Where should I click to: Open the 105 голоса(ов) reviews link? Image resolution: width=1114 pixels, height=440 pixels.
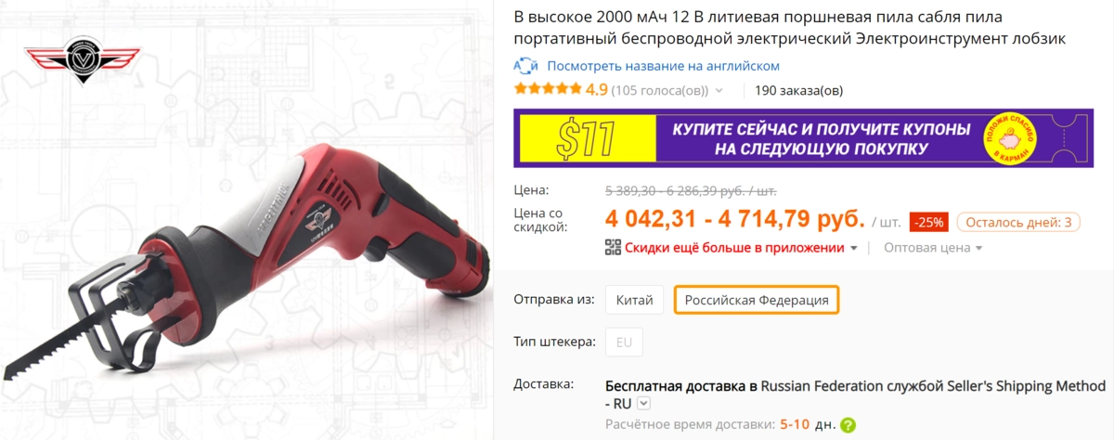[660, 90]
